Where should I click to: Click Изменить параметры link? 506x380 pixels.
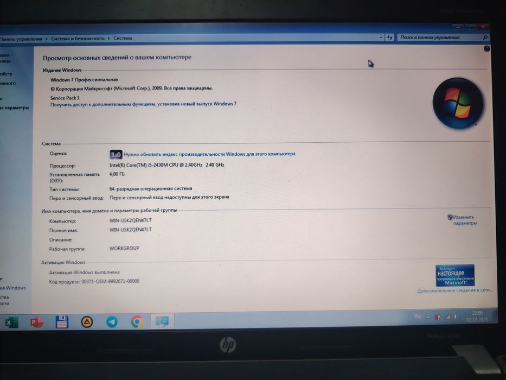click(x=465, y=220)
